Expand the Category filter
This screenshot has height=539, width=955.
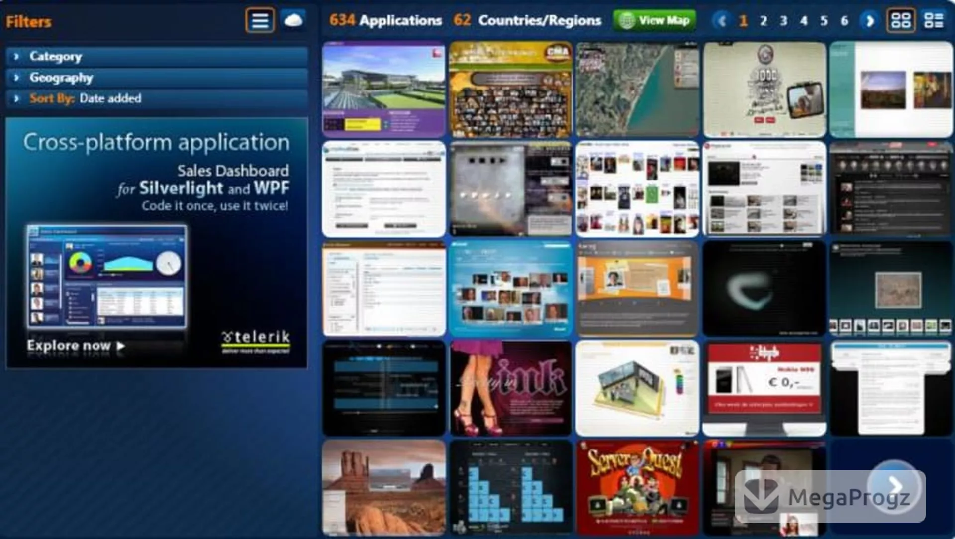(157, 57)
